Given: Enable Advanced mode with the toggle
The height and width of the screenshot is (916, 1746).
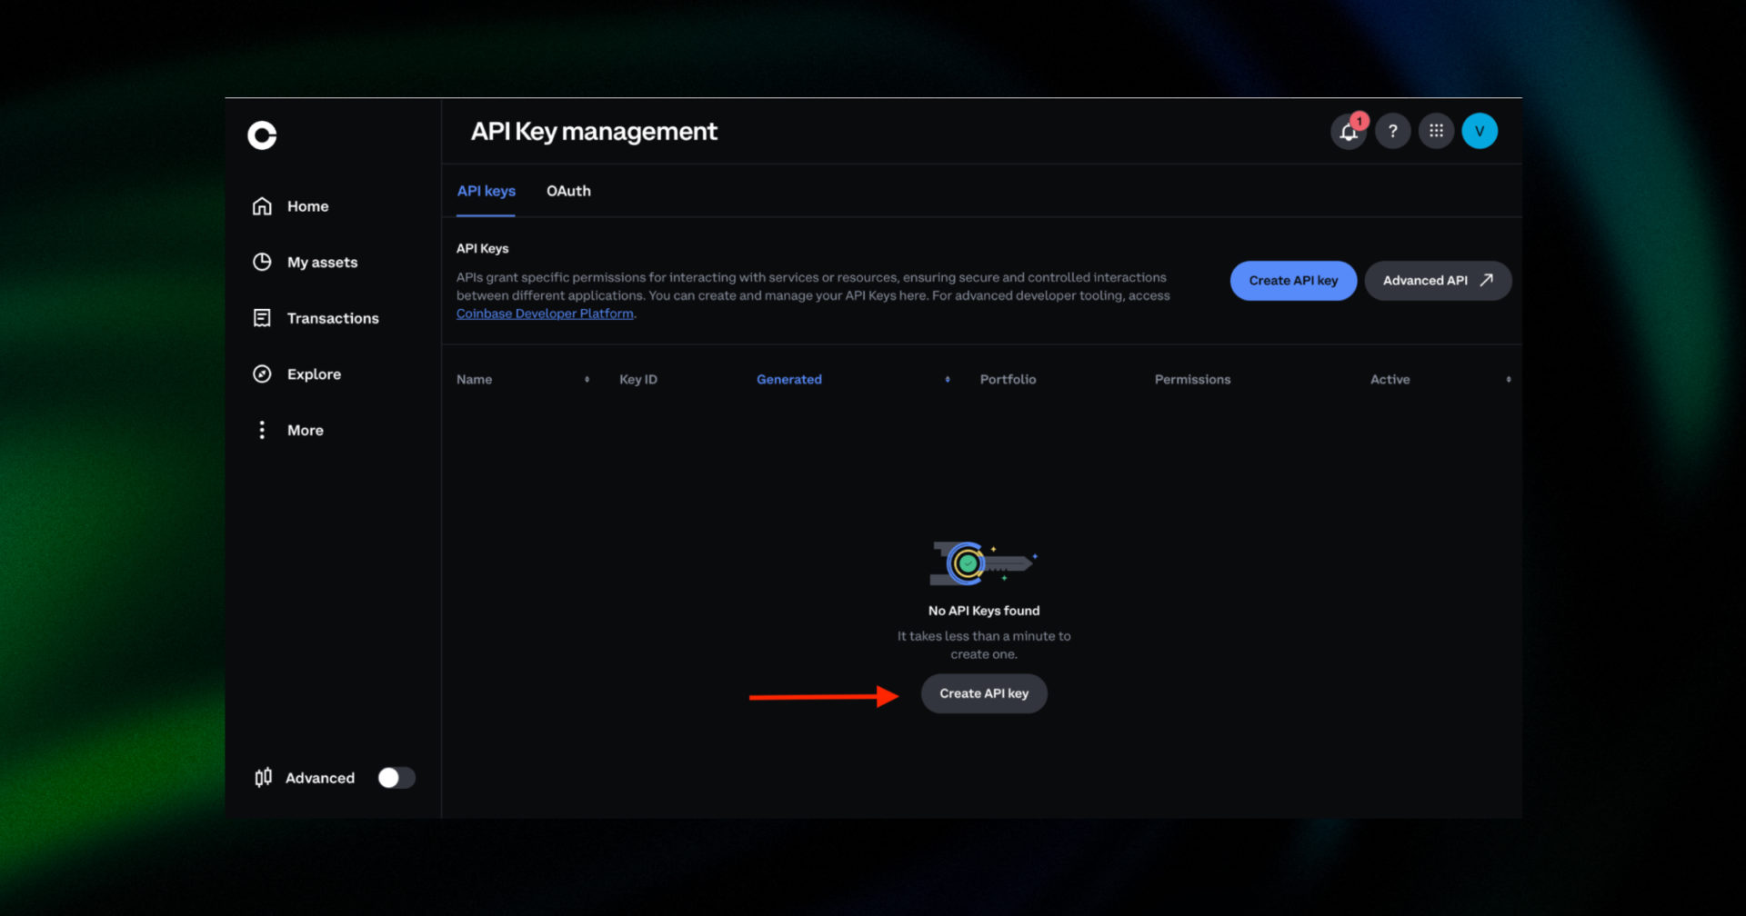Looking at the screenshot, I should (395, 777).
